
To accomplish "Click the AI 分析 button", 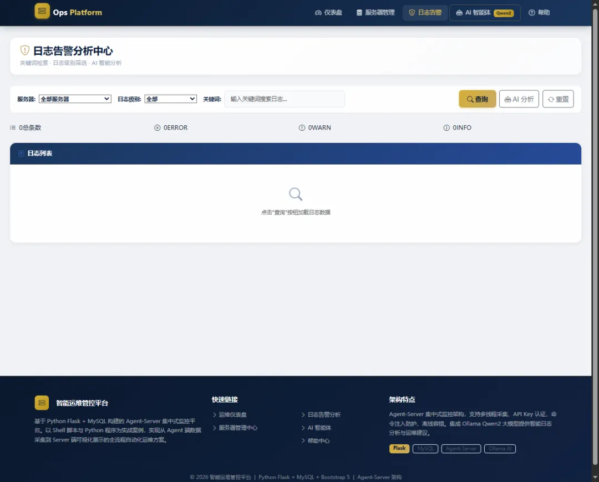I will pos(519,99).
